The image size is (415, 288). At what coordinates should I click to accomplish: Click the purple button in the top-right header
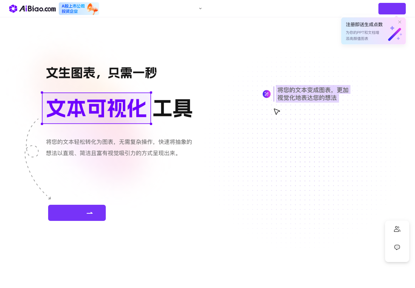click(392, 9)
